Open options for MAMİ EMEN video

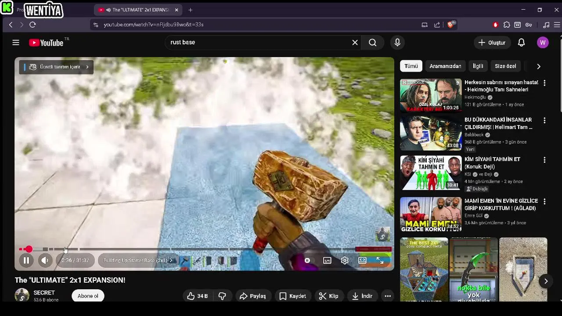tap(544, 201)
